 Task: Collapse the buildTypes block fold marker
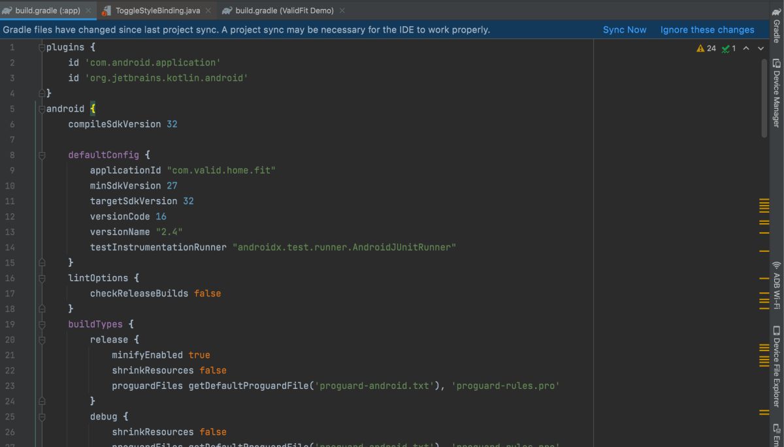[42, 324]
